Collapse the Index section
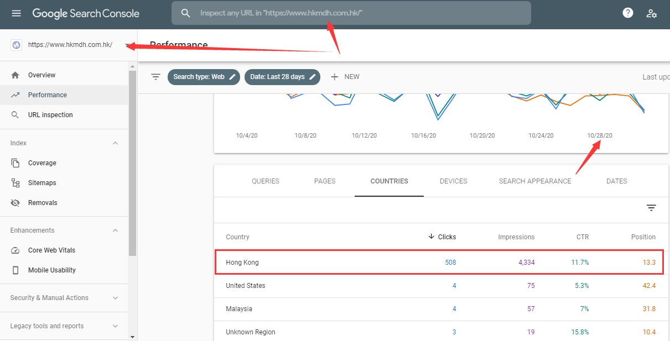This screenshot has width=670, height=341. point(115,143)
